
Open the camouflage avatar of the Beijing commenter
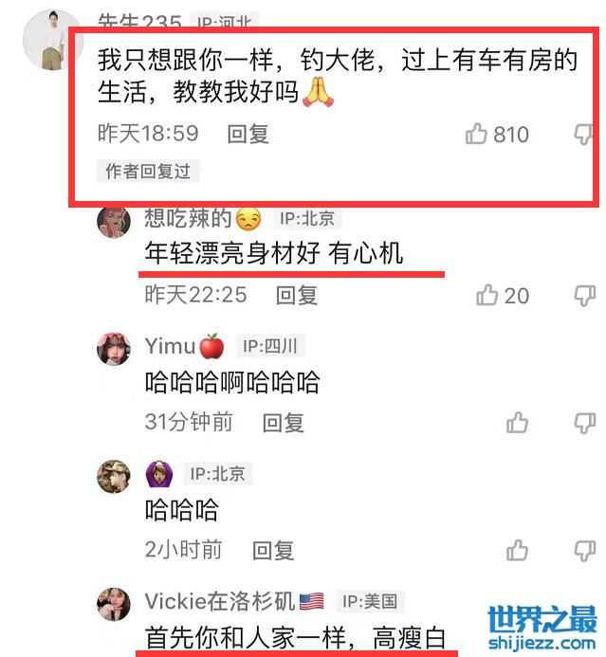114,477
